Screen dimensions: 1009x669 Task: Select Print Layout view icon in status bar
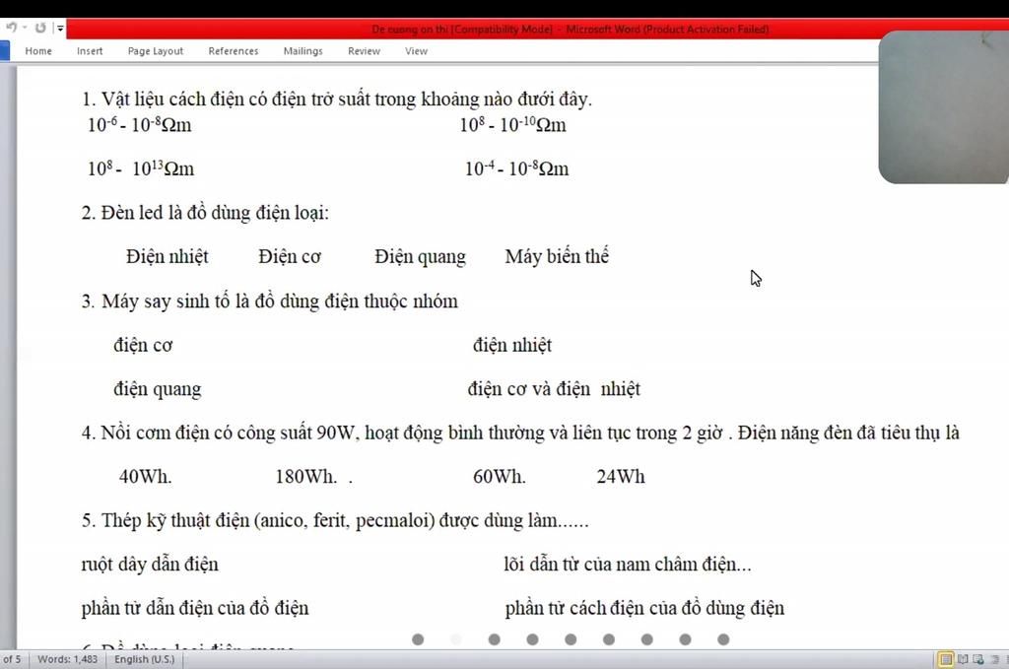[946, 659]
